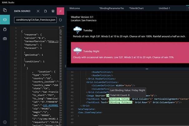The width and height of the screenshot is (189, 126).
Task: Click the 'Periods of rain. High 53F' forecast text
Action: (x=129, y=36)
